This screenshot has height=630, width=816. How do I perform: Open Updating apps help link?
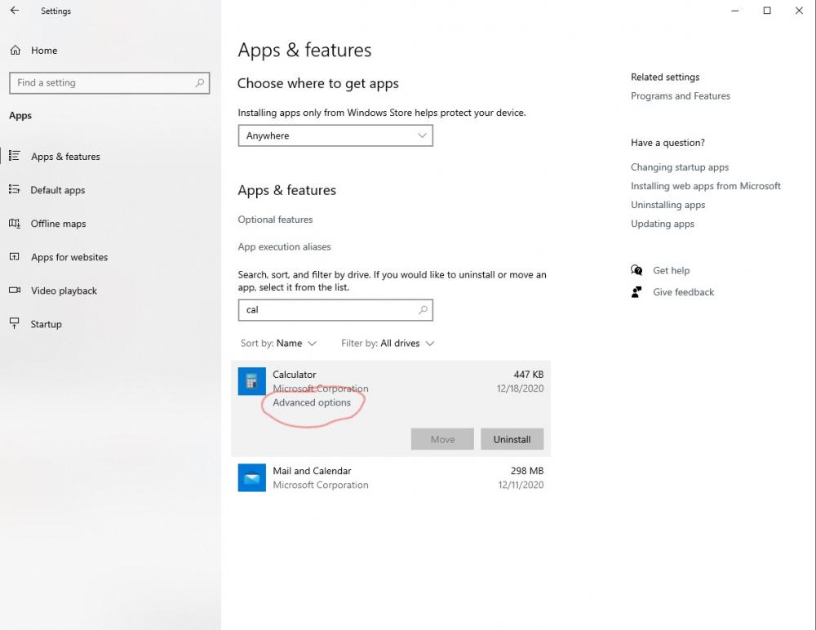[x=663, y=224]
